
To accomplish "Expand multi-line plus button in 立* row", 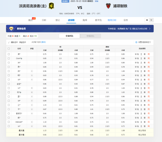I will [x=32, y=105].
